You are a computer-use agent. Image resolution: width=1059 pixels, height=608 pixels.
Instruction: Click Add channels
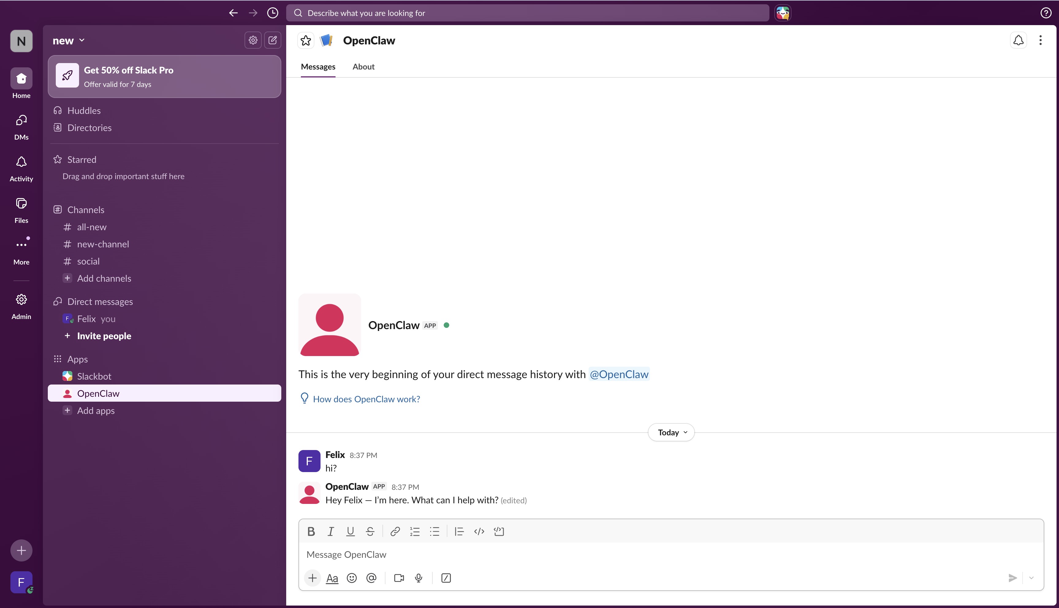(164, 279)
